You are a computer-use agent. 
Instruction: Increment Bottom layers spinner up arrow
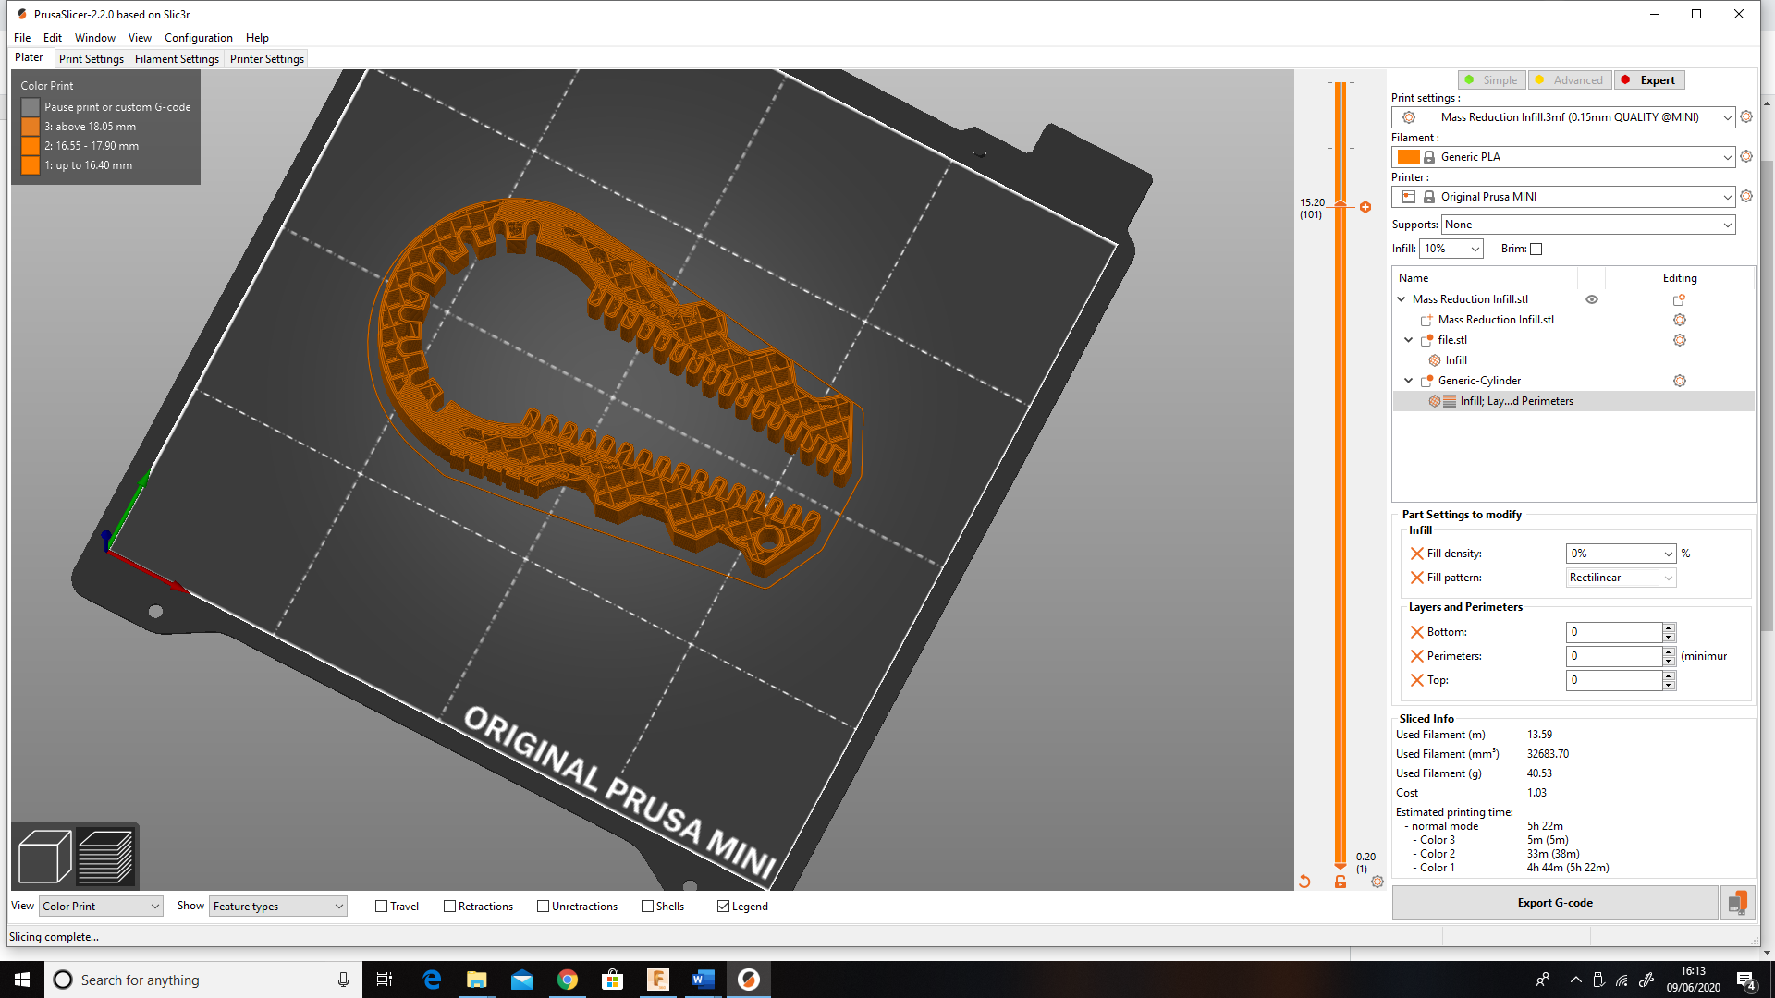[1669, 627]
